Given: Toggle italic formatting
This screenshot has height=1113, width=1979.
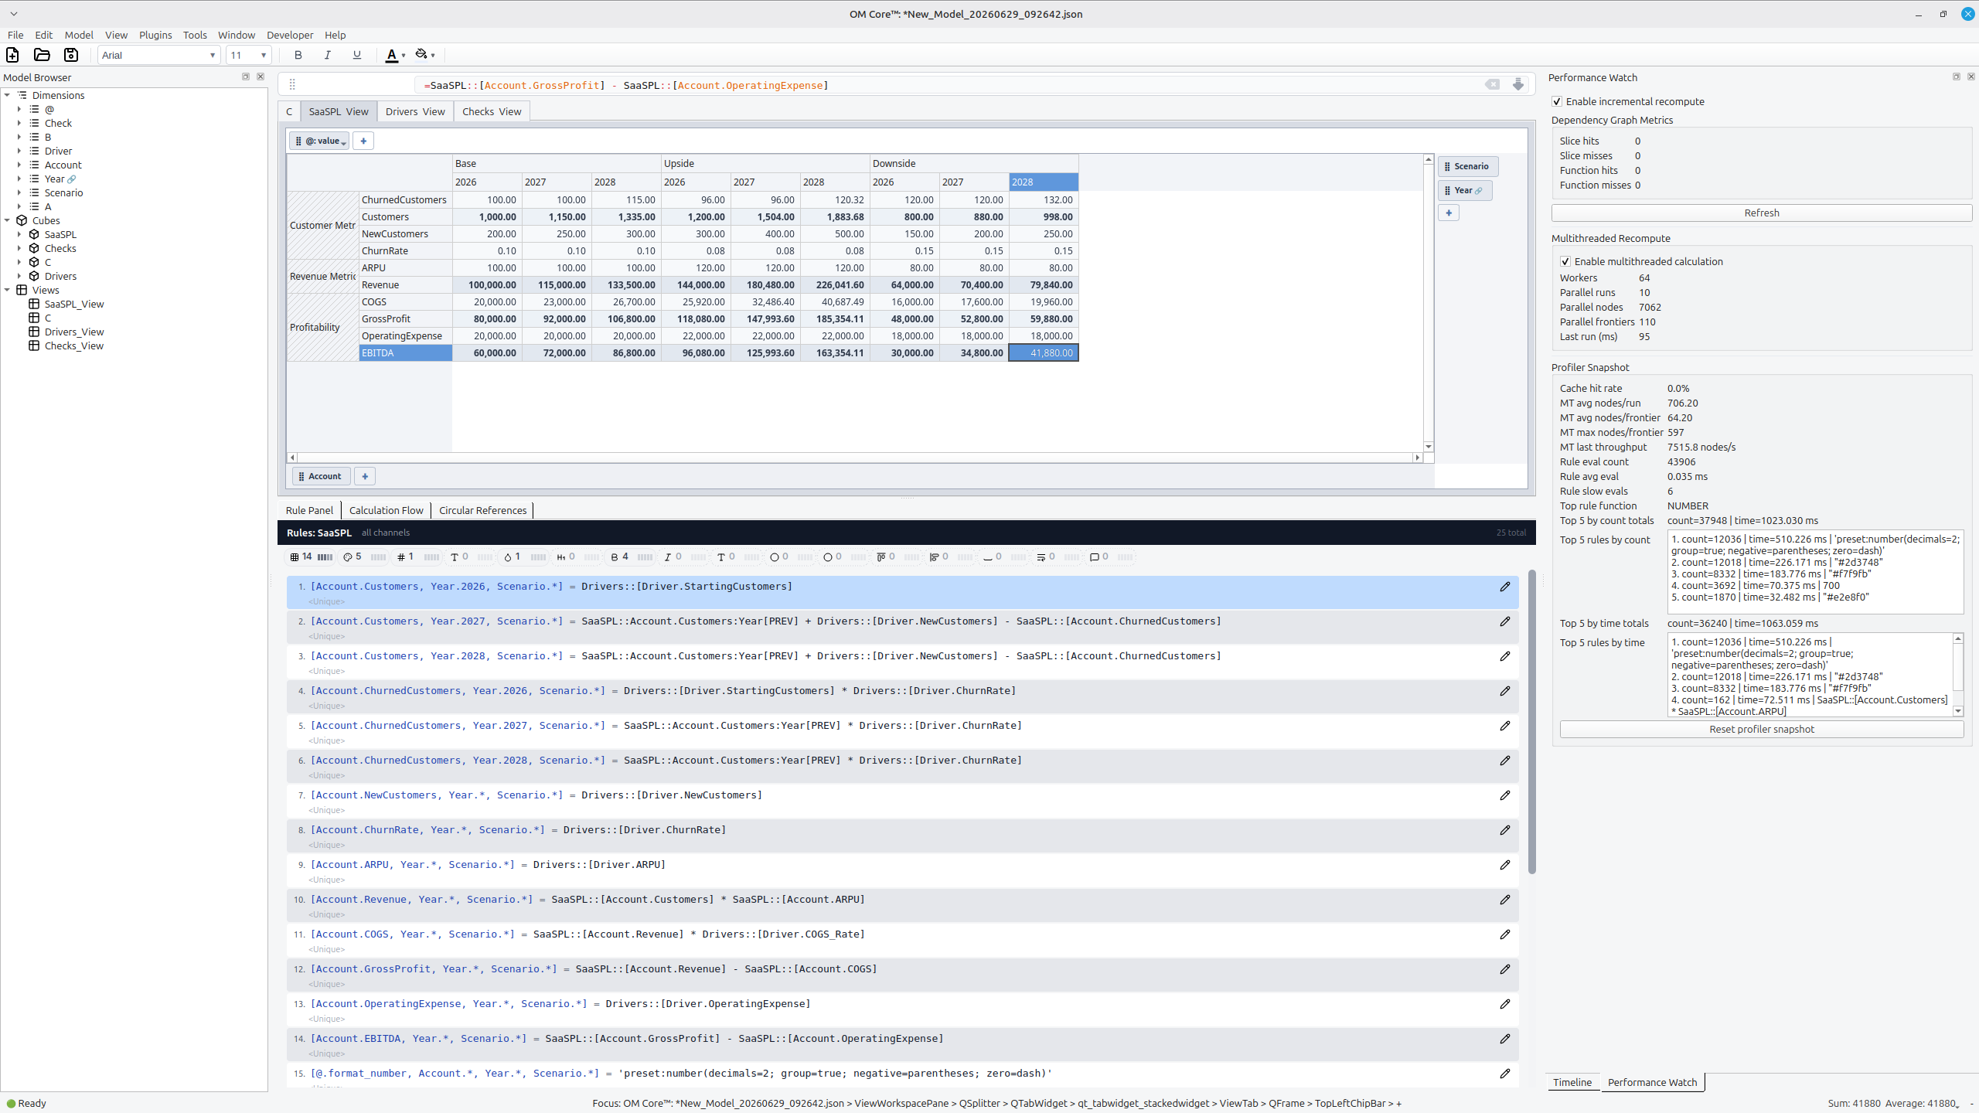Looking at the screenshot, I should pyautogui.click(x=327, y=55).
